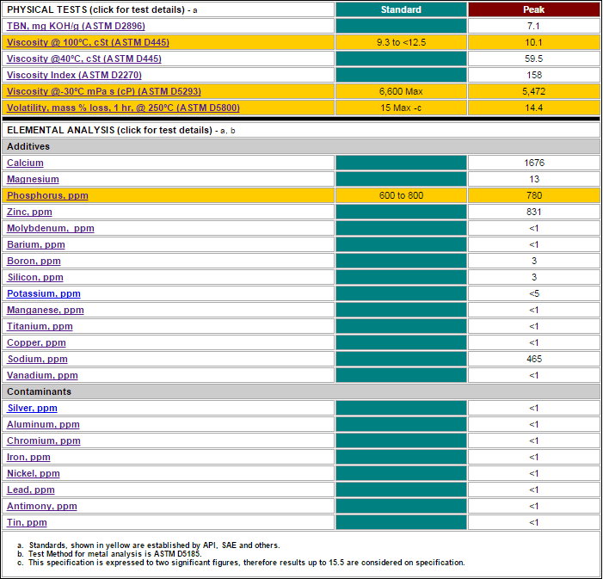
Task: Click the Boron, ppm link
Action: 34,261
